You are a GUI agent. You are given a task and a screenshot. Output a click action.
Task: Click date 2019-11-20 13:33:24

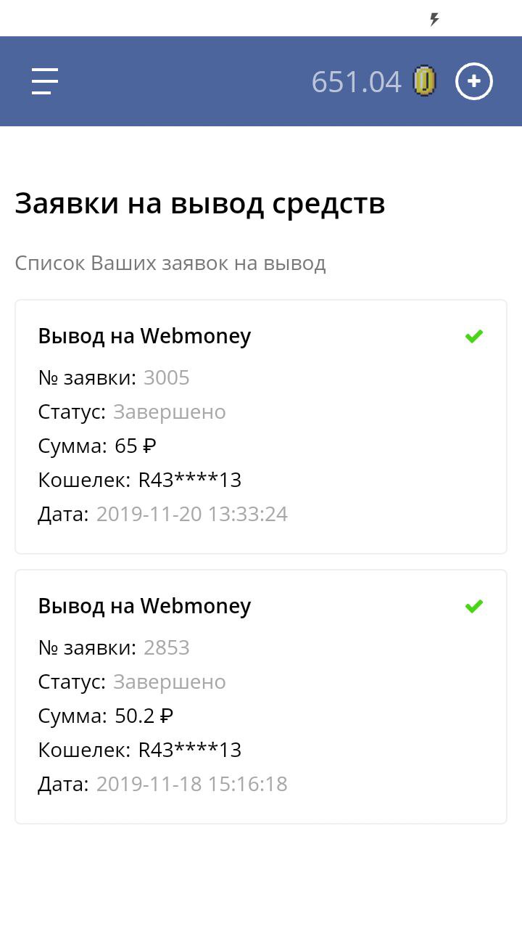191,514
